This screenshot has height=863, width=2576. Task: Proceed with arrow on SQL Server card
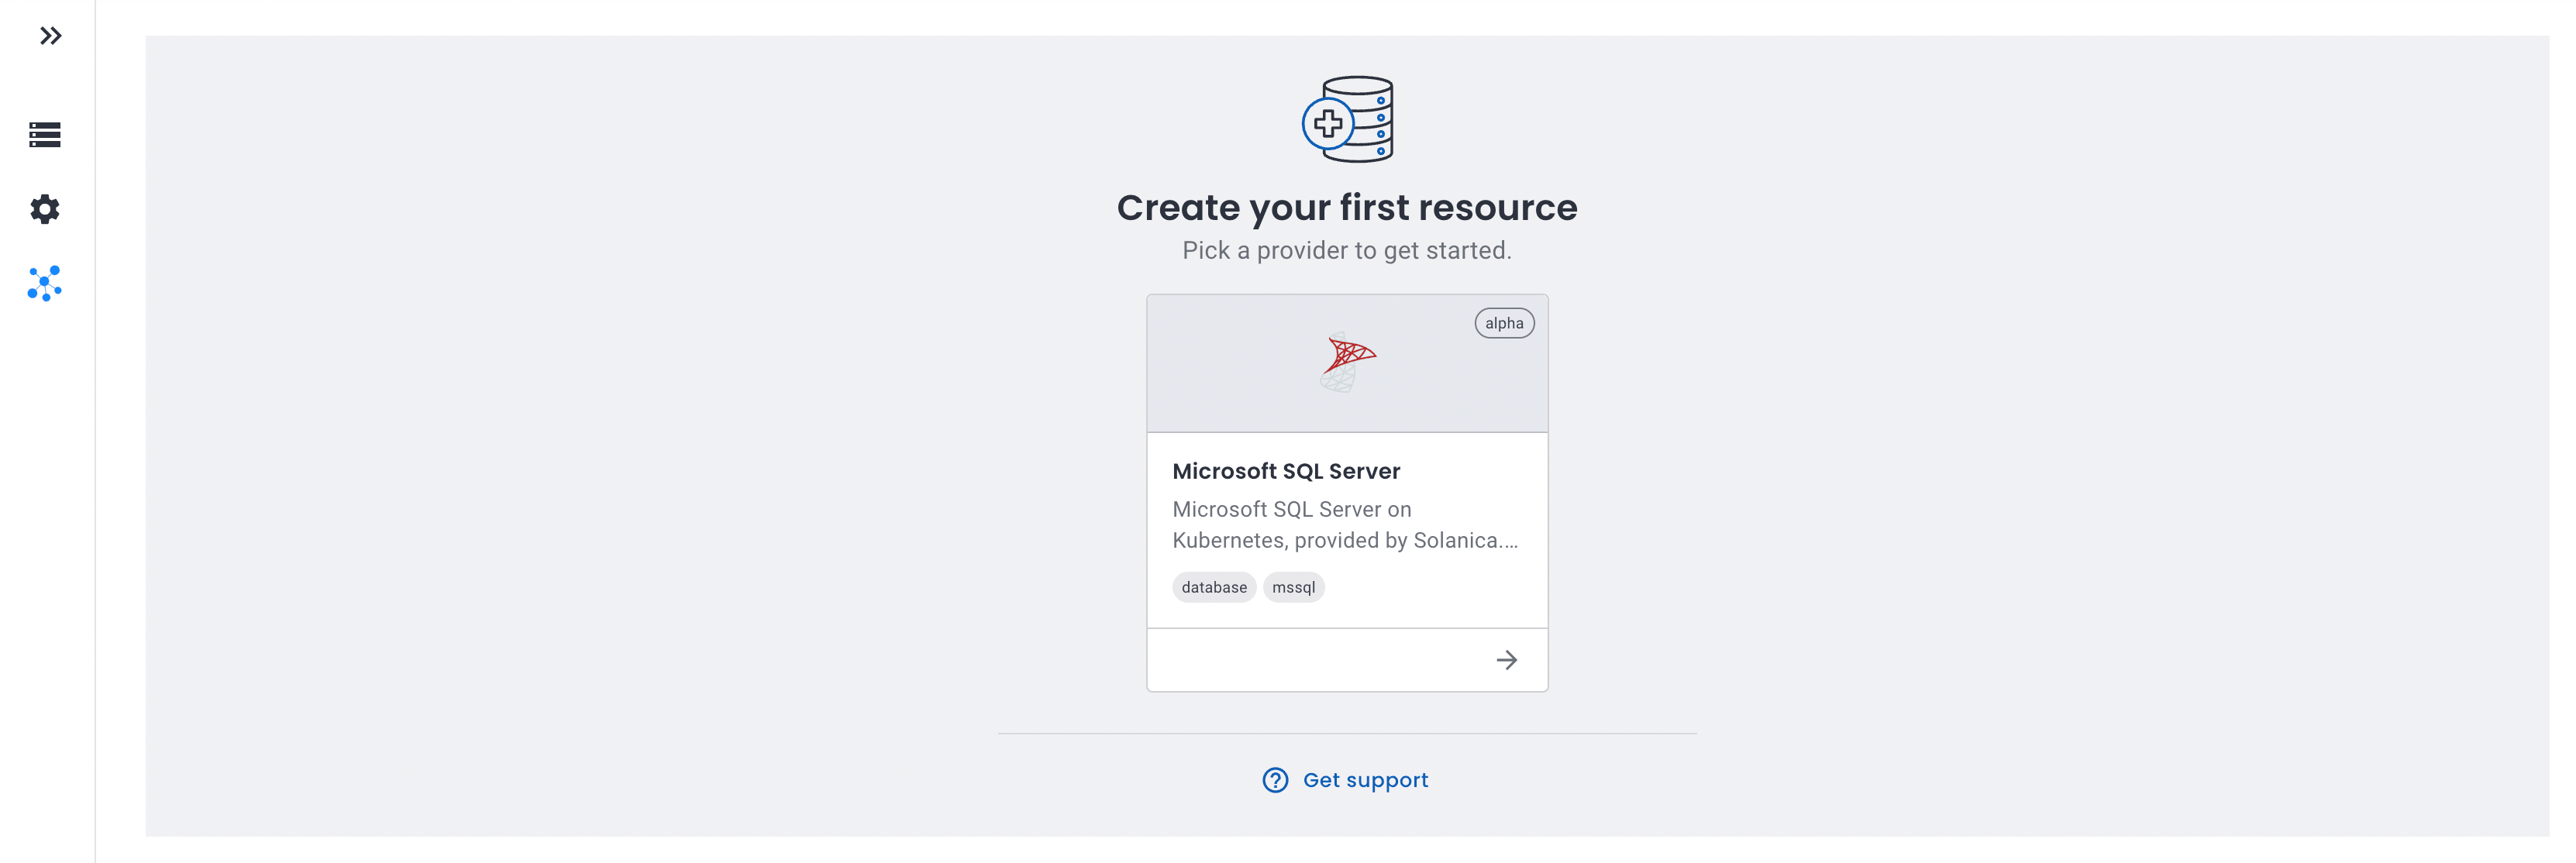[1506, 660]
